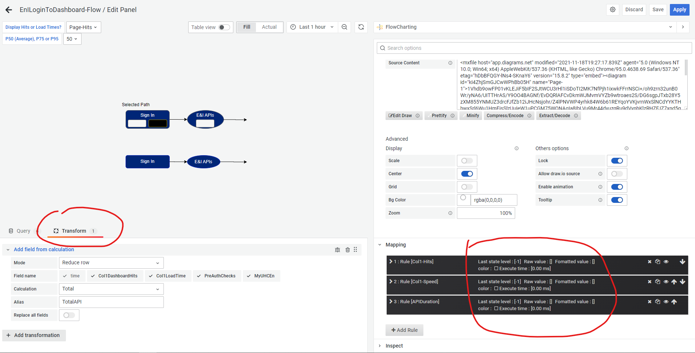Click the zoom out magnifier icon
695x353 pixels.
pos(344,27)
